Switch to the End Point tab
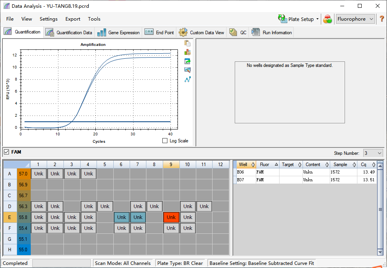 click(159, 32)
